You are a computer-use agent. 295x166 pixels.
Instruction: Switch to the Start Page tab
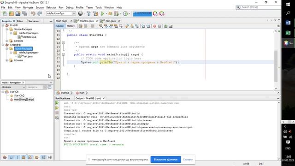(61, 21)
